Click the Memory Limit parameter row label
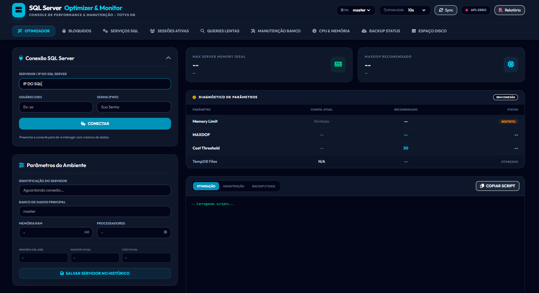Screen dimensions: 539x293 205,121
